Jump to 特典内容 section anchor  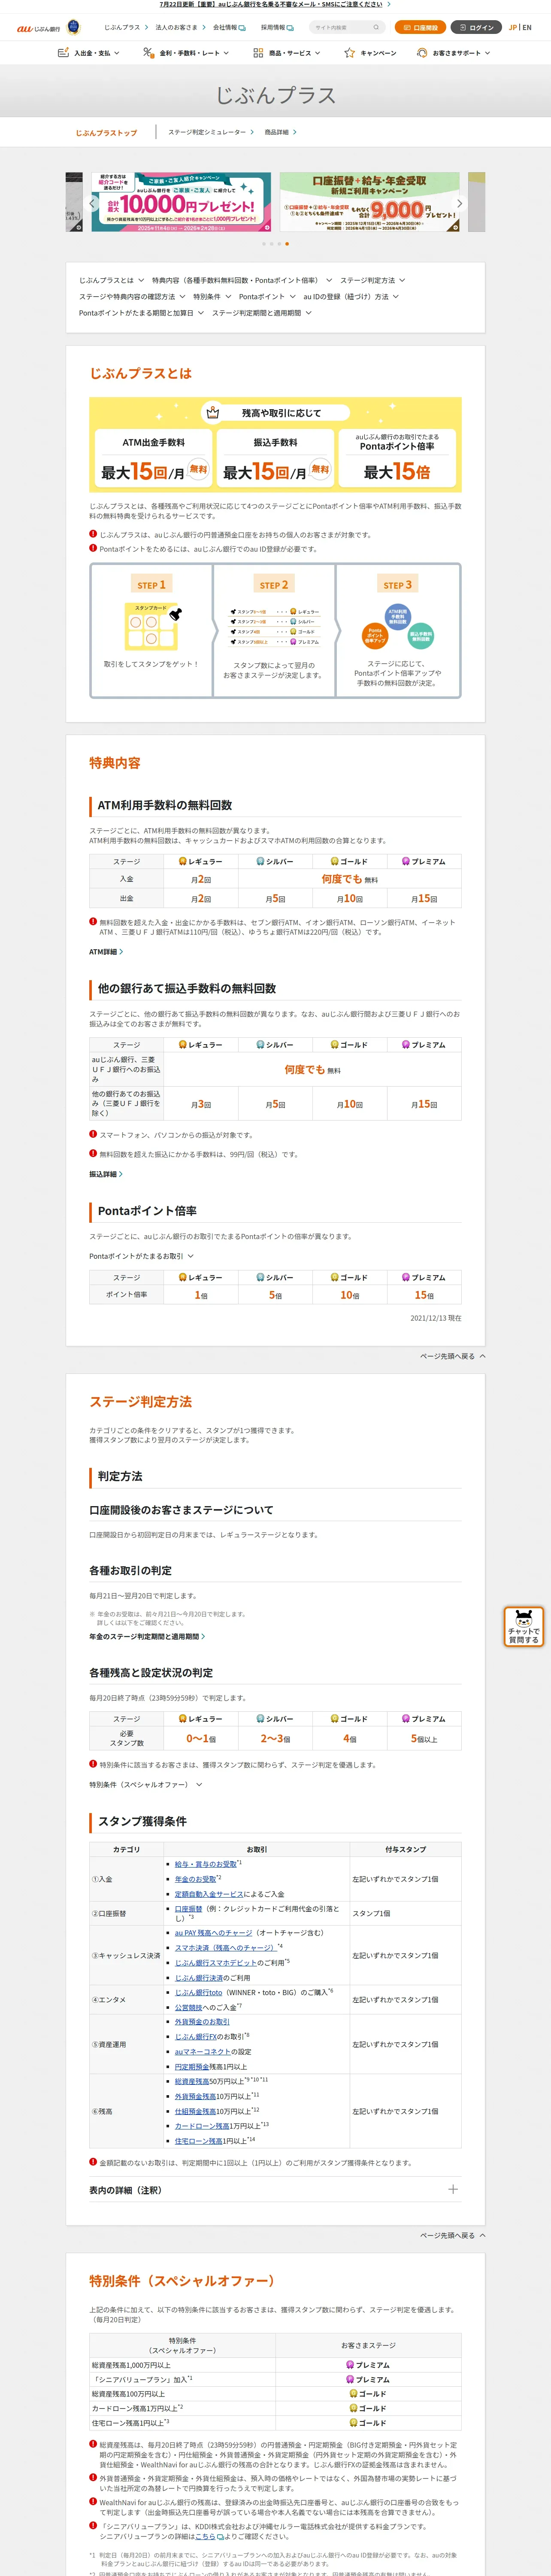[242, 280]
